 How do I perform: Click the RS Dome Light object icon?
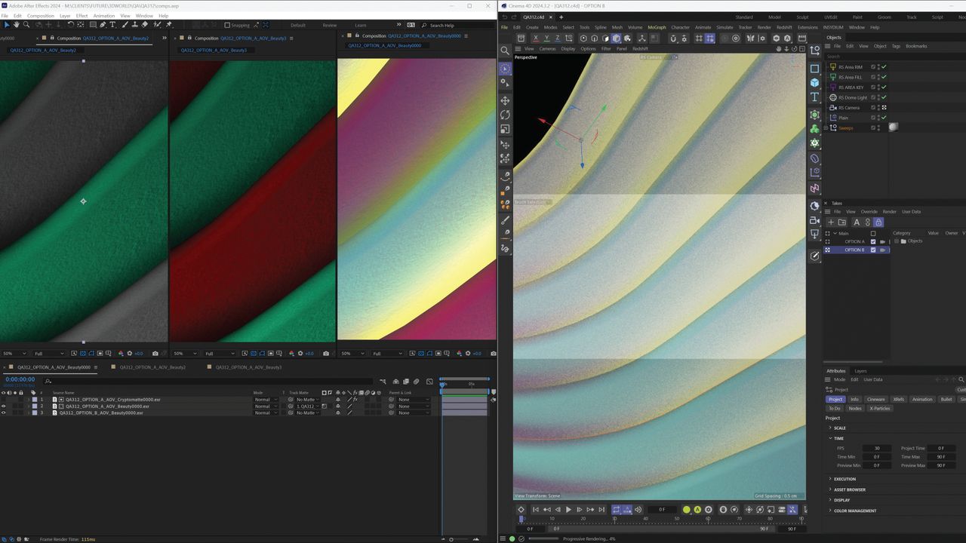pos(833,97)
